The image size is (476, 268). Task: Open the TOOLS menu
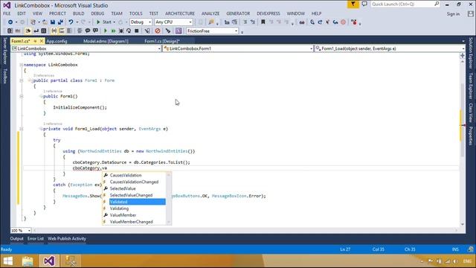(x=135, y=13)
